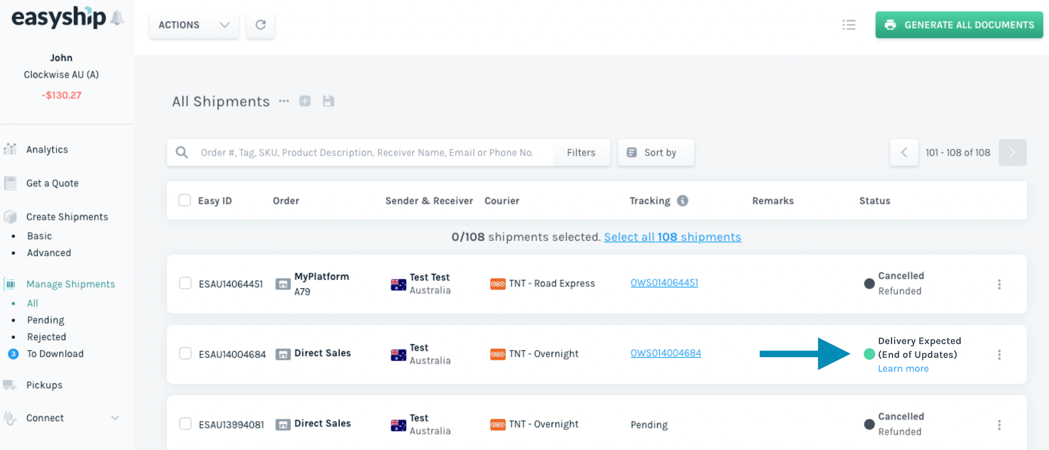Click Learn more under Delivery Expected
The height and width of the screenshot is (450, 1049).
coord(903,368)
